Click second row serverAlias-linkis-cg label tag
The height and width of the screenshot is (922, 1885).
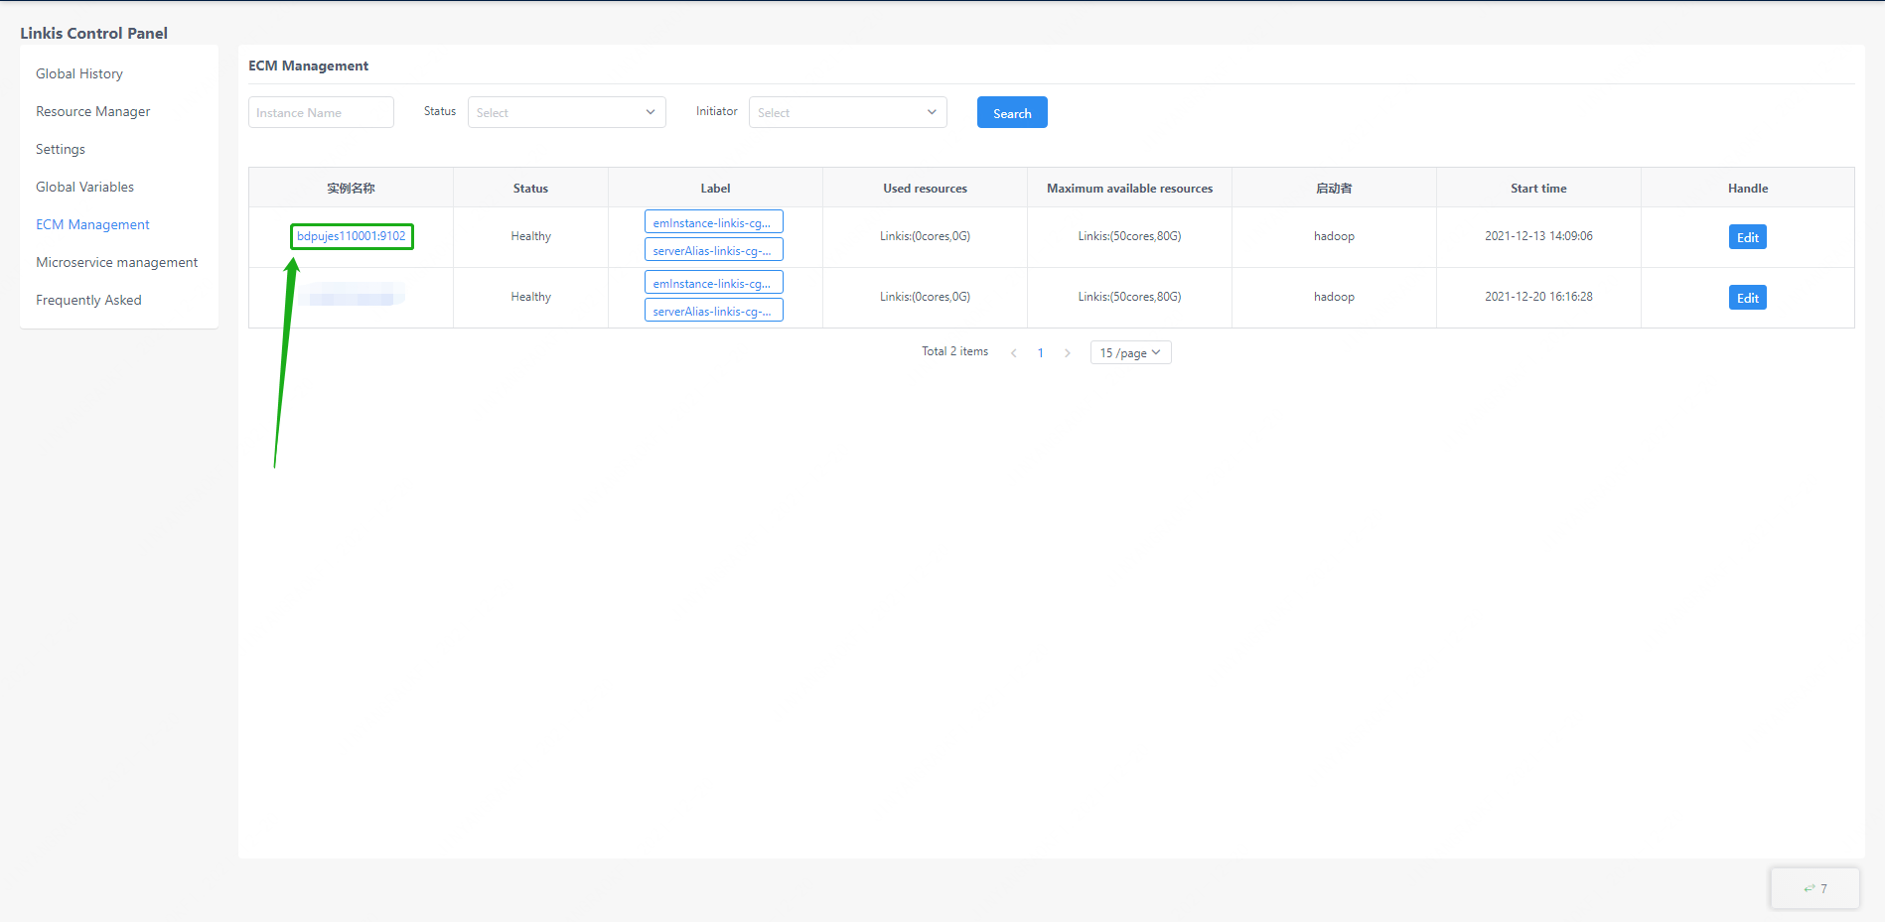tap(713, 311)
